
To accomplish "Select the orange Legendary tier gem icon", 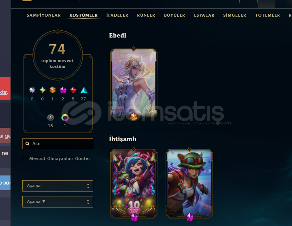I will (x=53, y=90).
